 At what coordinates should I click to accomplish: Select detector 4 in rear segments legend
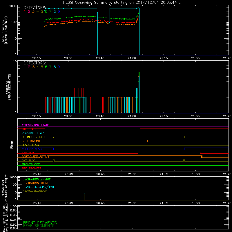tap(38, 67)
